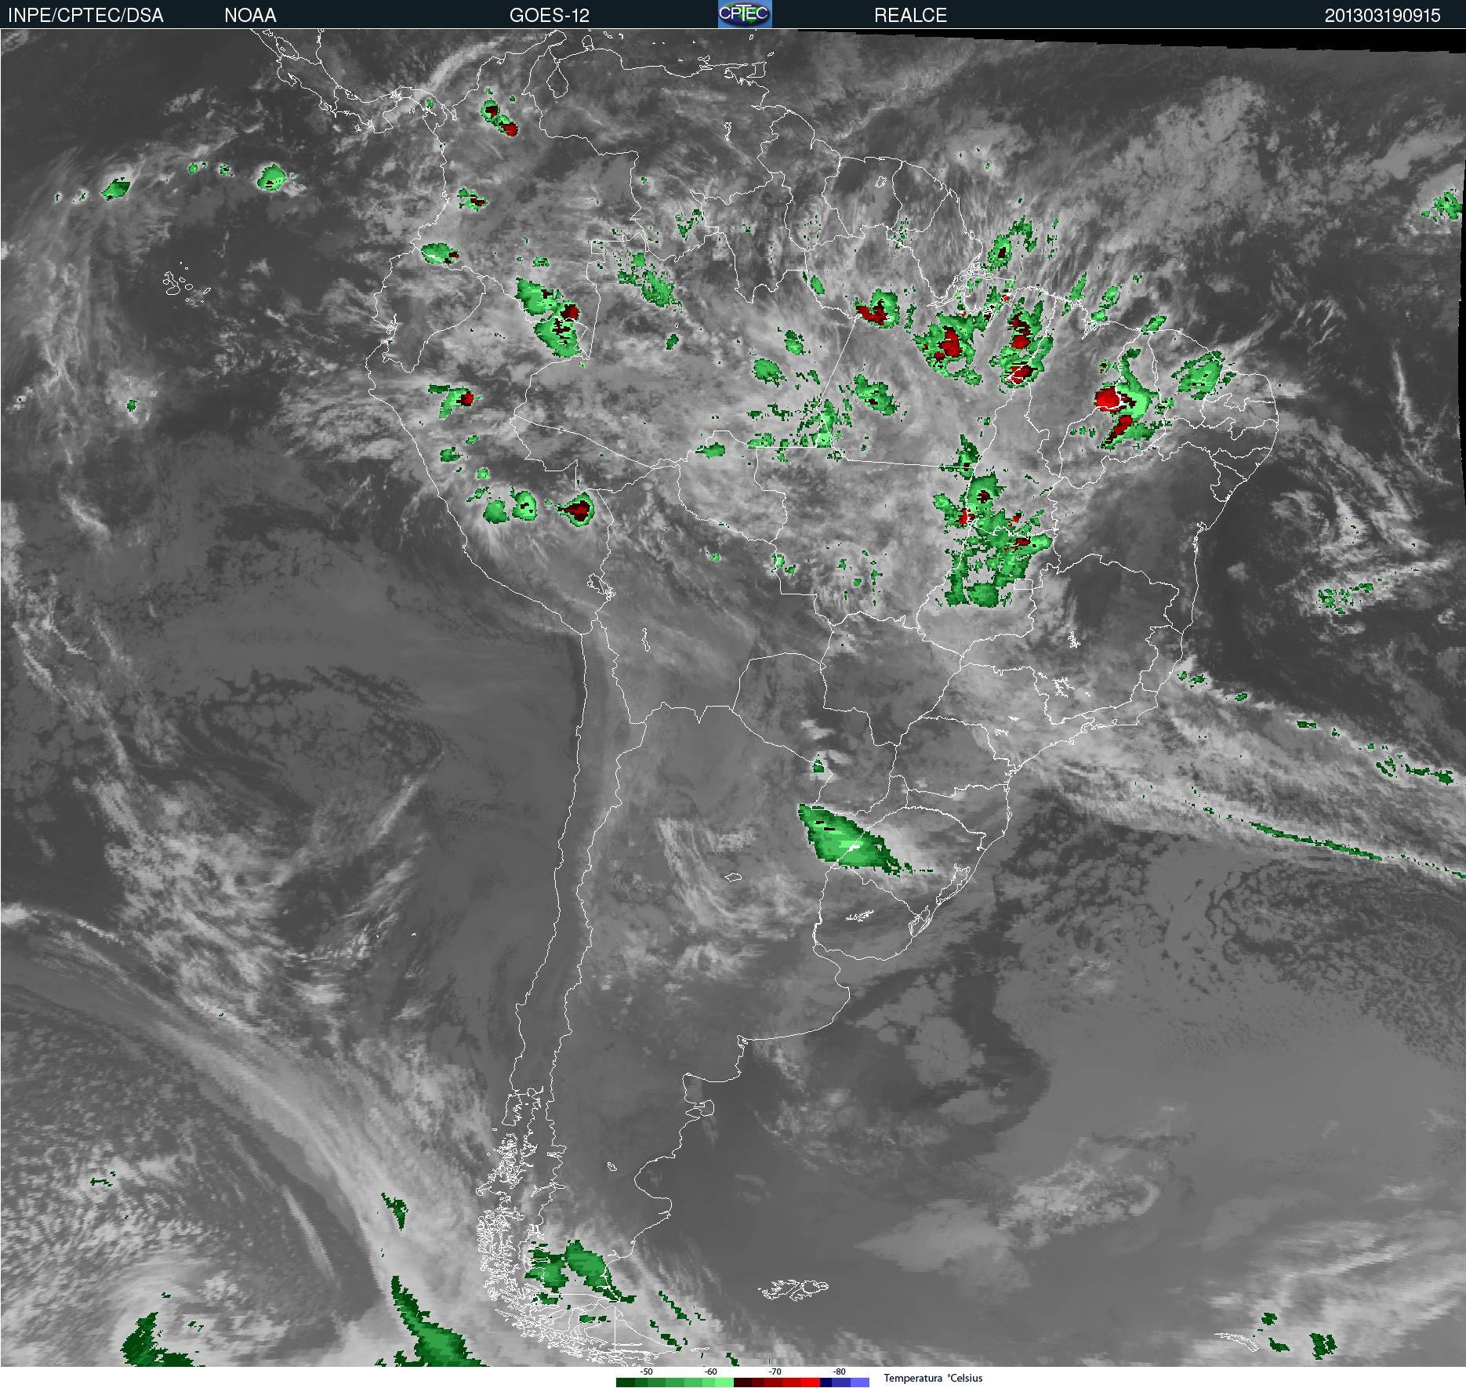
Task: Pick the dark navy blue legend swatch
Action: click(826, 1383)
